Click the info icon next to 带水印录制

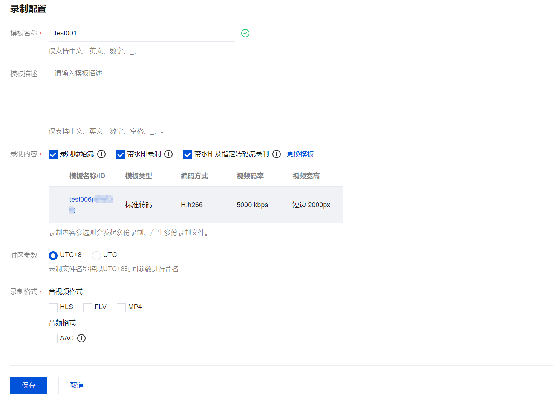click(168, 154)
